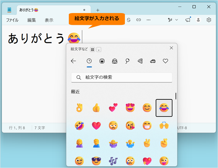Click the Notepad app icon

(x=9, y=10)
